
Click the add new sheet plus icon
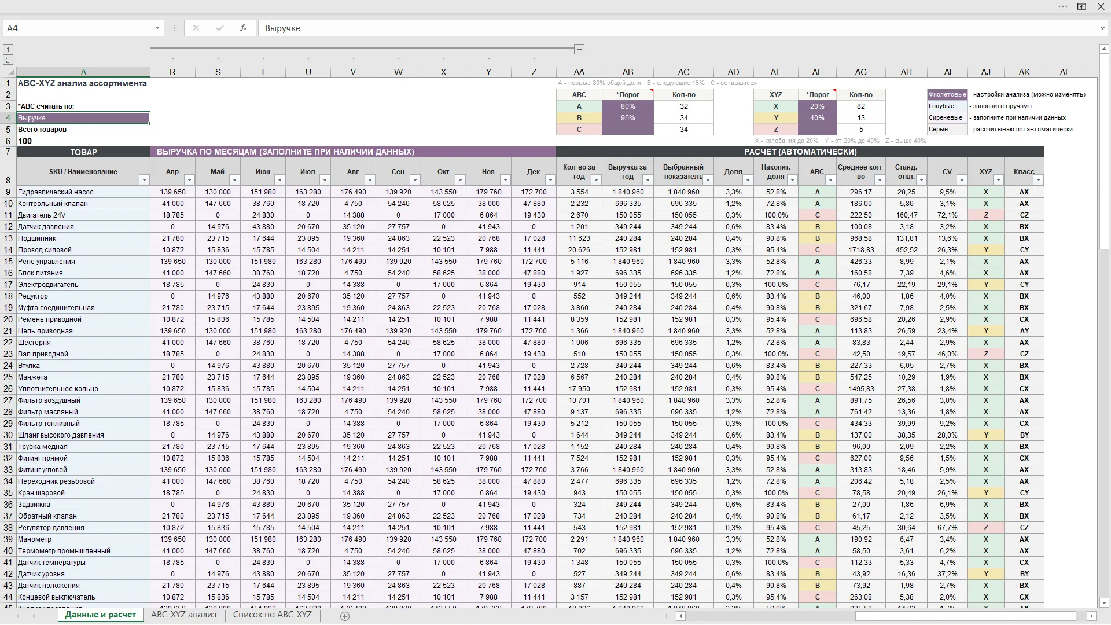[345, 616]
